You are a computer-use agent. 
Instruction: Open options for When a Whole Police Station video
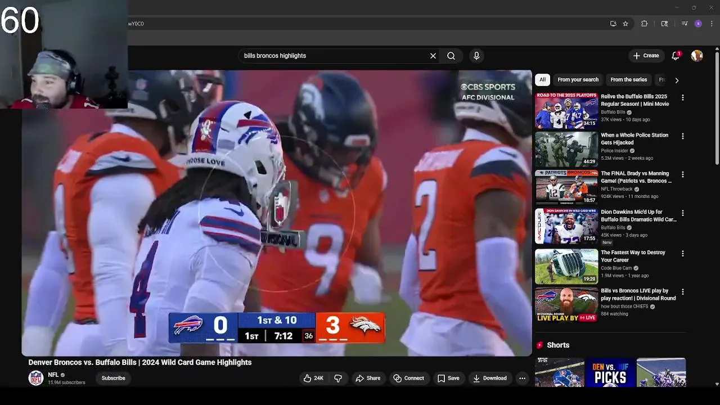click(x=683, y=136)
